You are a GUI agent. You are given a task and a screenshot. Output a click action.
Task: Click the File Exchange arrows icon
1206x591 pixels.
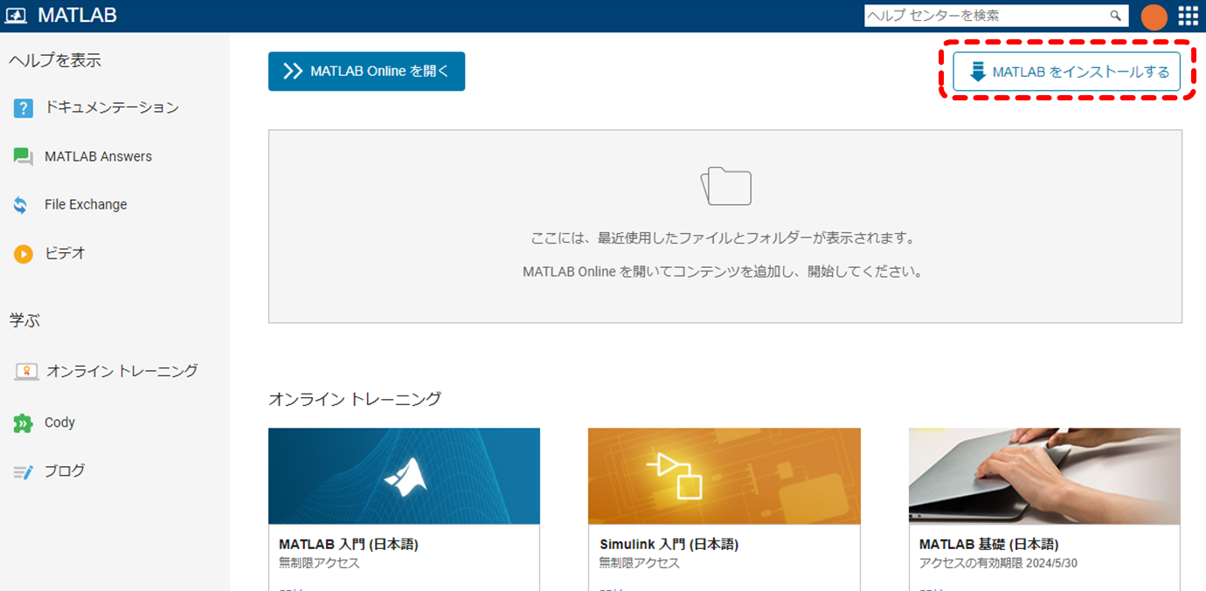[x=21, y=205]
